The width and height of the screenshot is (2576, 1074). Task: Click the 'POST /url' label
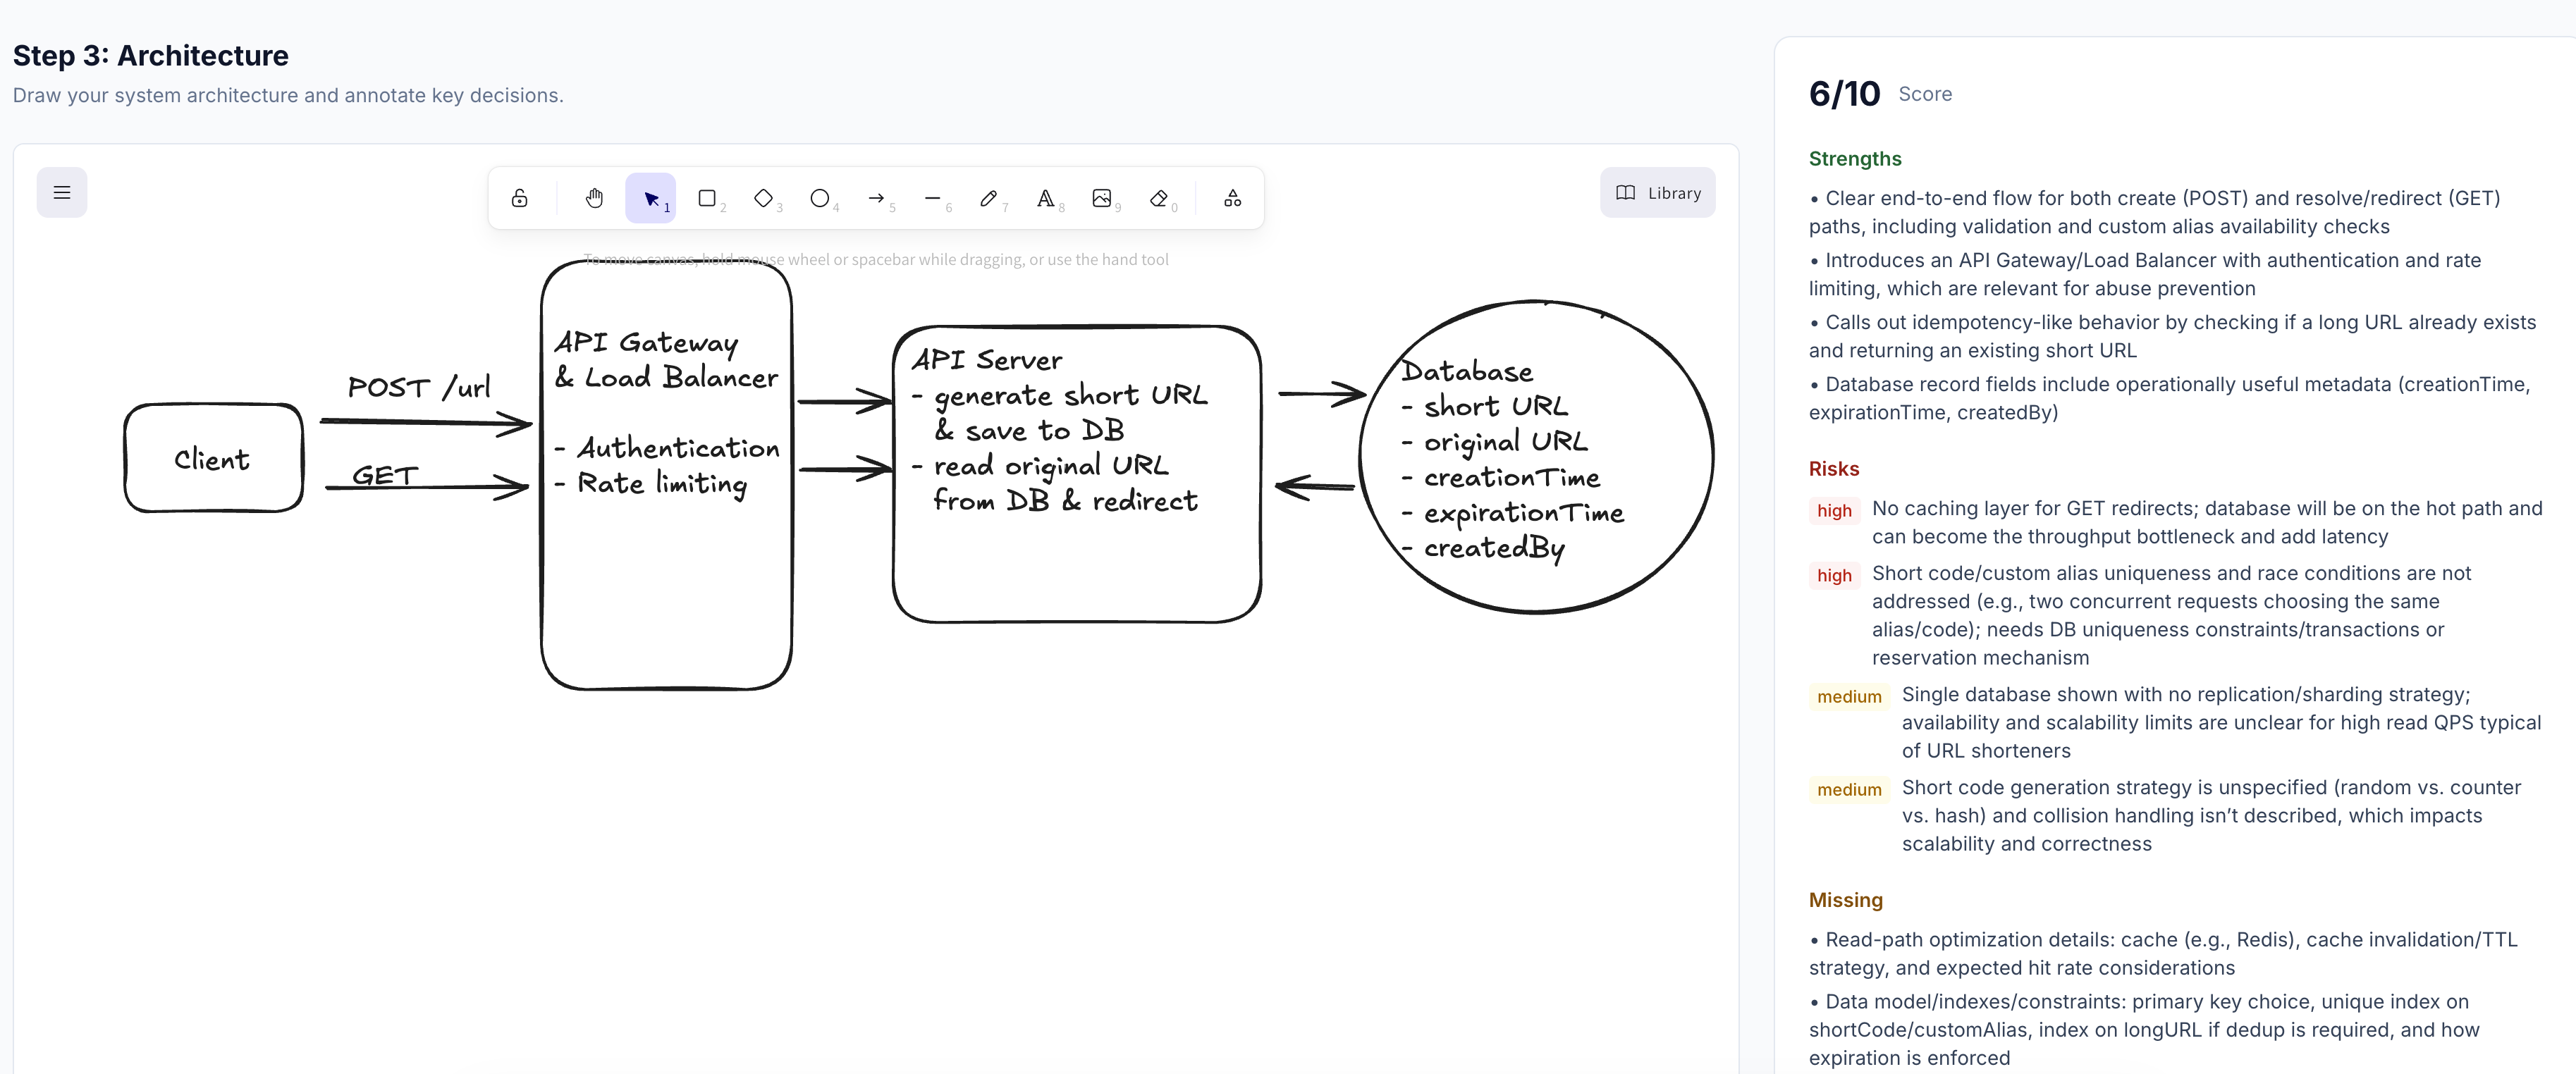tap(419, 387)
